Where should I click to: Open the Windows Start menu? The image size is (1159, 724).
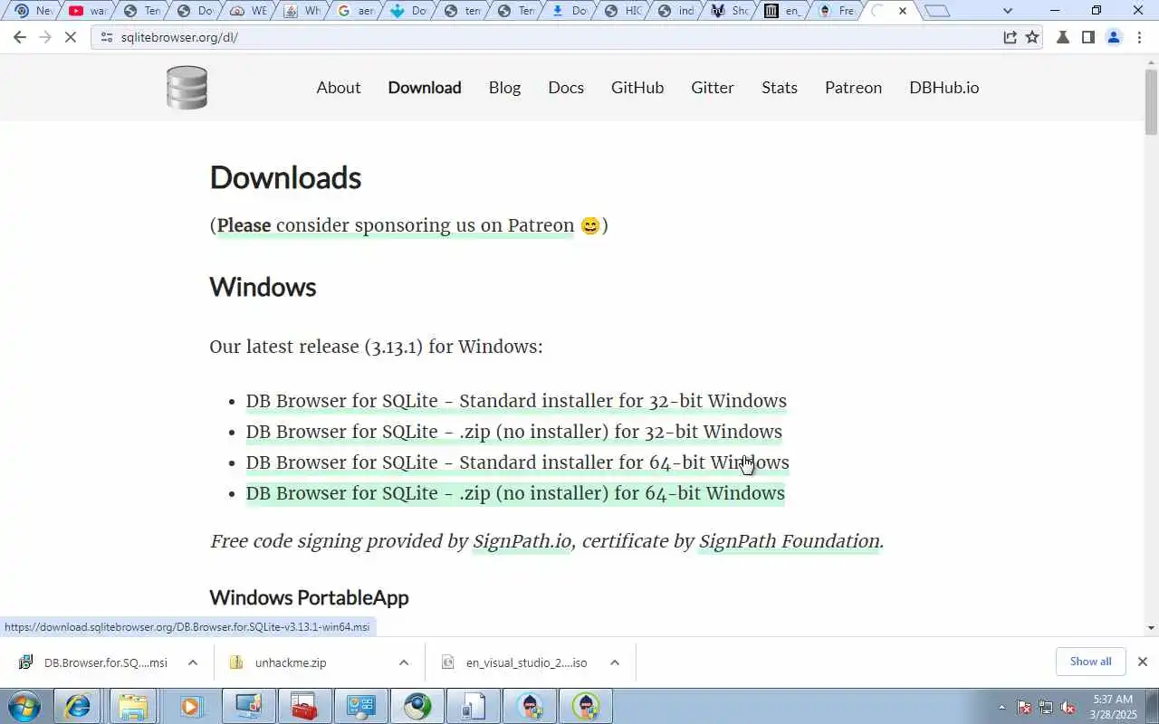tap(24, 706)
